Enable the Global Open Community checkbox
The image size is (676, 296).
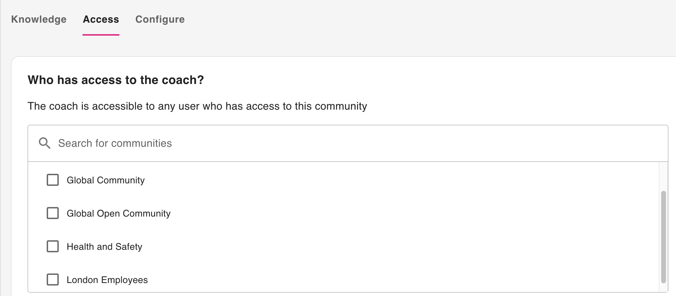coord(53,213)
